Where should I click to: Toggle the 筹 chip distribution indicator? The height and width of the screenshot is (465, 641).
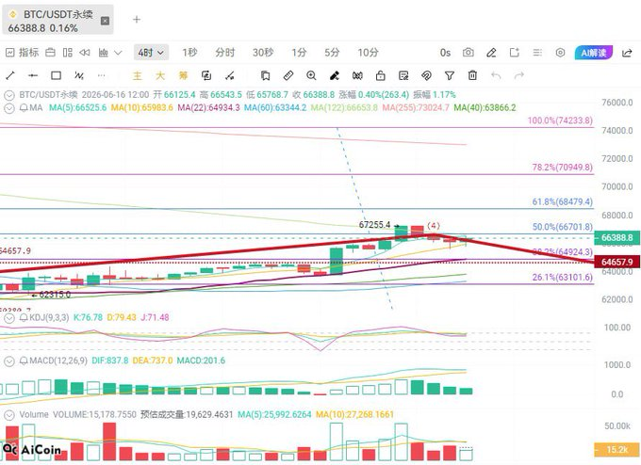tap(183, 75)
